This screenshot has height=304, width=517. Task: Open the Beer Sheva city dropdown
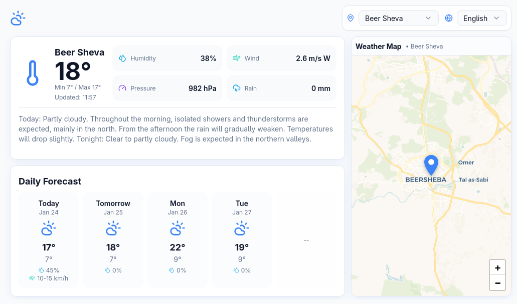398,18
